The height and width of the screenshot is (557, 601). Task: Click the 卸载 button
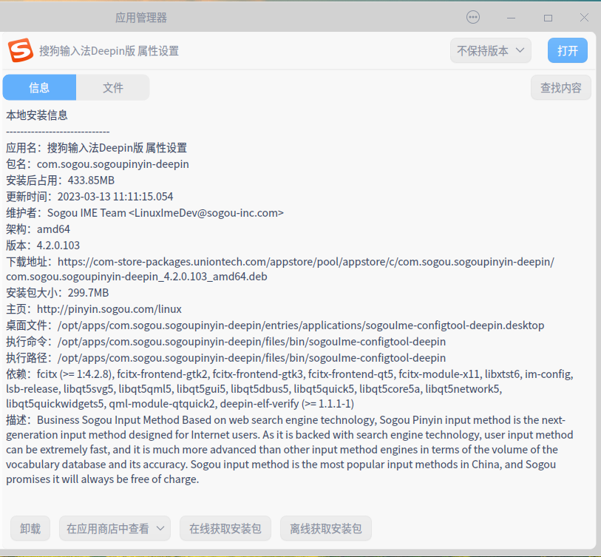point(30,529)
